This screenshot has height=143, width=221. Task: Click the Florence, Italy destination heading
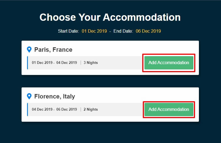coord(54,97)
